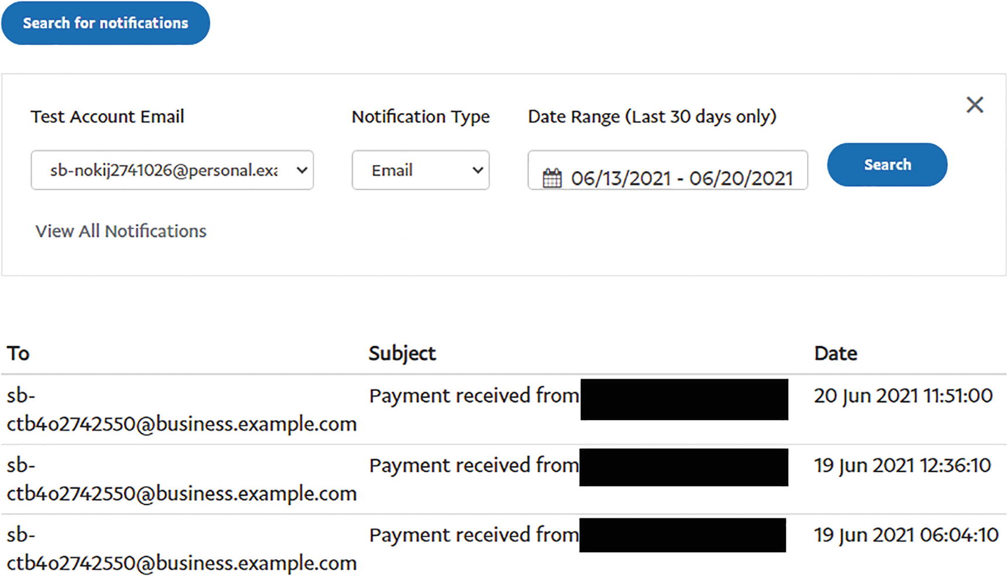Click the calendar icon in date range
The image size is (1008, 576).
click(552, 178)
